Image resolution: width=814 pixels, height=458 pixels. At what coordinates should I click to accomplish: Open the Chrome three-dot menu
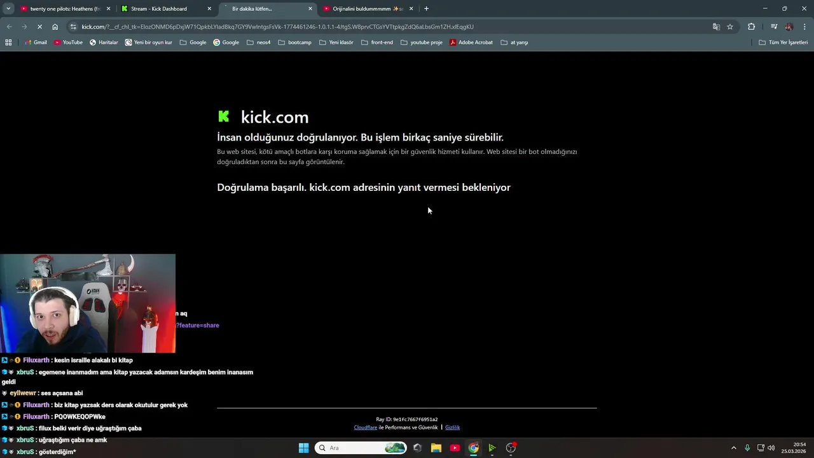point(804,27)
